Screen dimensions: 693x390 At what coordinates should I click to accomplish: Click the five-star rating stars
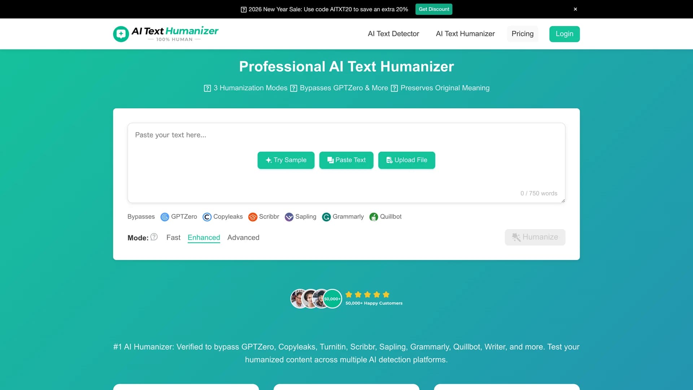367,294
